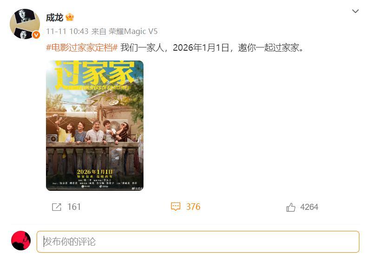Click the 成龙 username link
Screen dimensions: 365x255
coord(55,18)
